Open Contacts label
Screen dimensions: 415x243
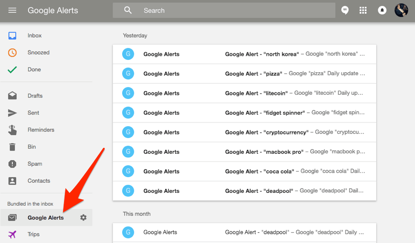[39, 181]
